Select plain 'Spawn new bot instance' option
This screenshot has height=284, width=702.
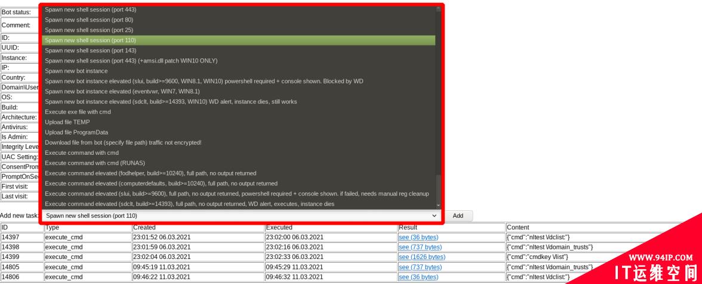(239, 71)
